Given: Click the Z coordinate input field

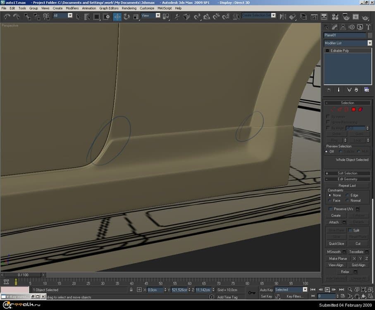Looking at the screenshot, I should click(203, 290).
